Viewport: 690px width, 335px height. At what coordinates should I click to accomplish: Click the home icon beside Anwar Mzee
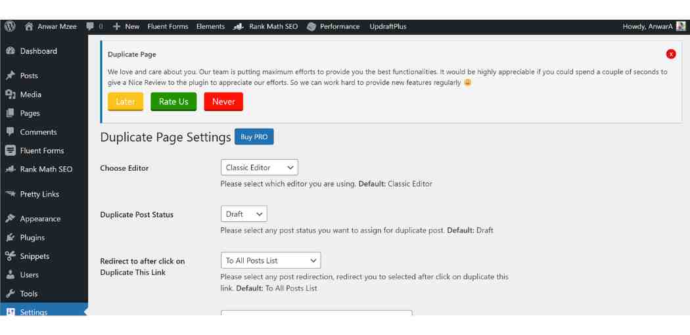tap(29, 26)
